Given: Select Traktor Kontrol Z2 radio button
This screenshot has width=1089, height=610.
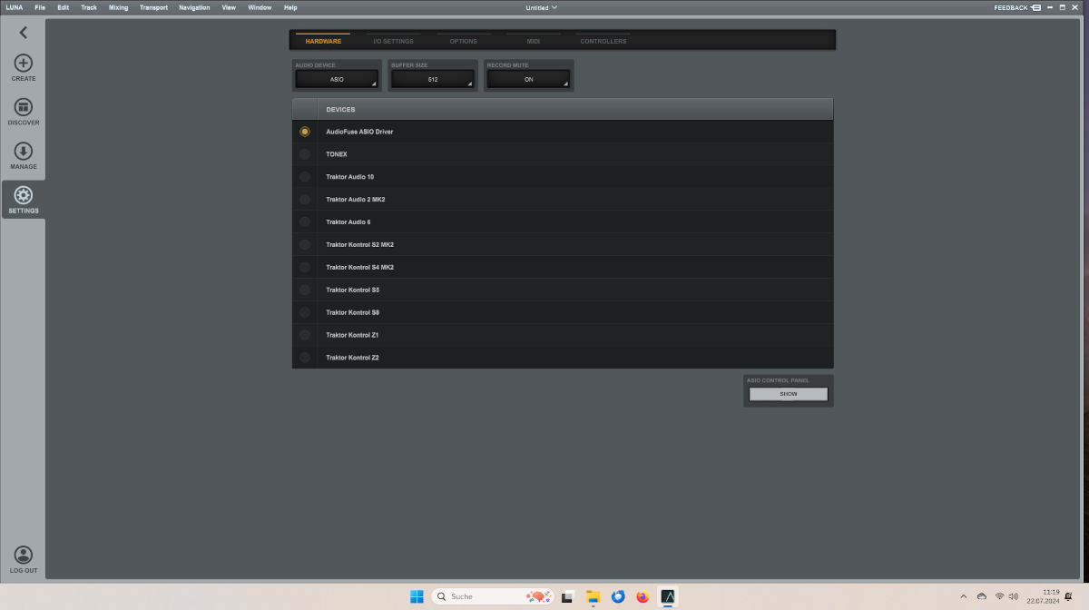Looking at the screenshot, I should [x=305, y=358].
